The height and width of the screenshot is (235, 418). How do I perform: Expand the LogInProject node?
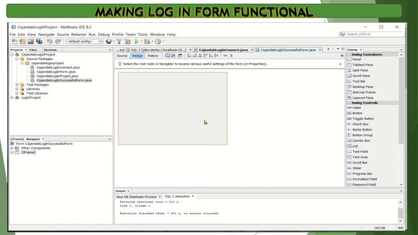(12, 97)
